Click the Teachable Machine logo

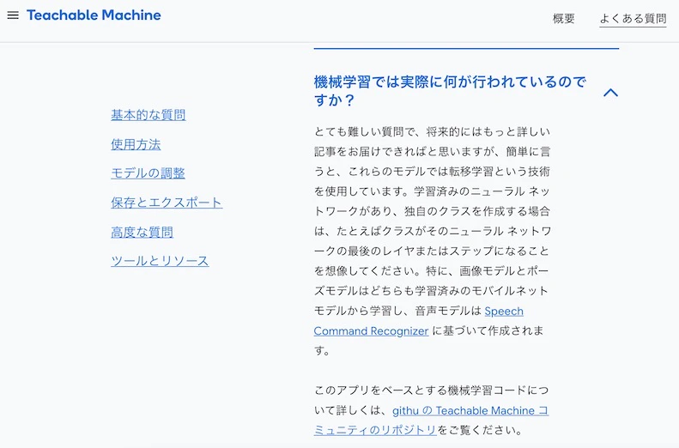coord(94,15)
